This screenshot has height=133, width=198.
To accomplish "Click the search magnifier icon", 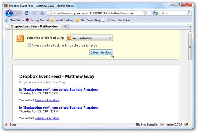I will pos(188,13).
